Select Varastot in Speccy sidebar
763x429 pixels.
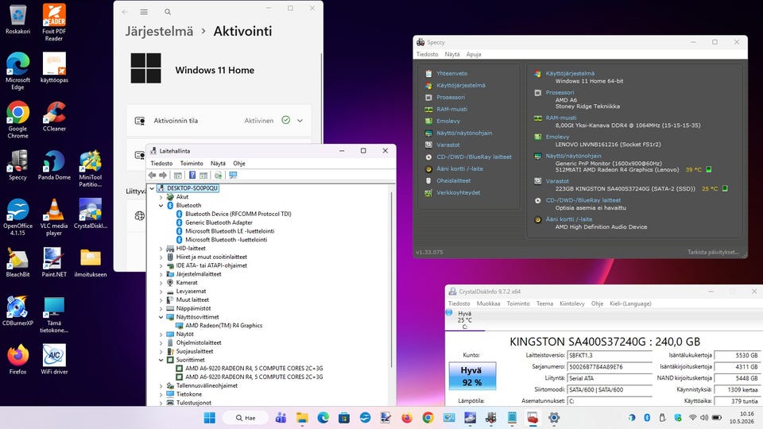448,145
